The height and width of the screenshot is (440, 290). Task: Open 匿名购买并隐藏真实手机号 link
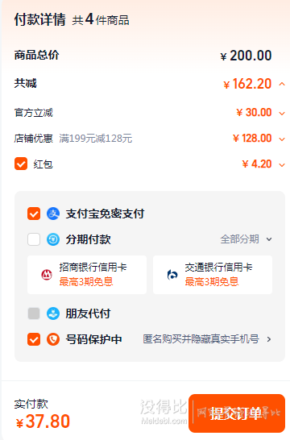pos(207,339)
